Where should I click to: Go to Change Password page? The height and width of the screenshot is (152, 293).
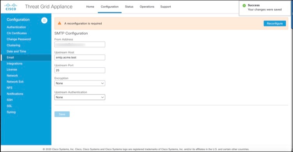[x=19, y=39]
